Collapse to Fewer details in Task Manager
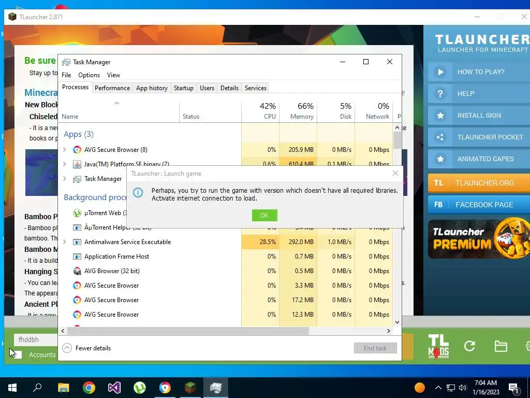The width and height of the screenshot is (530, 398). (x=87, y=348)
